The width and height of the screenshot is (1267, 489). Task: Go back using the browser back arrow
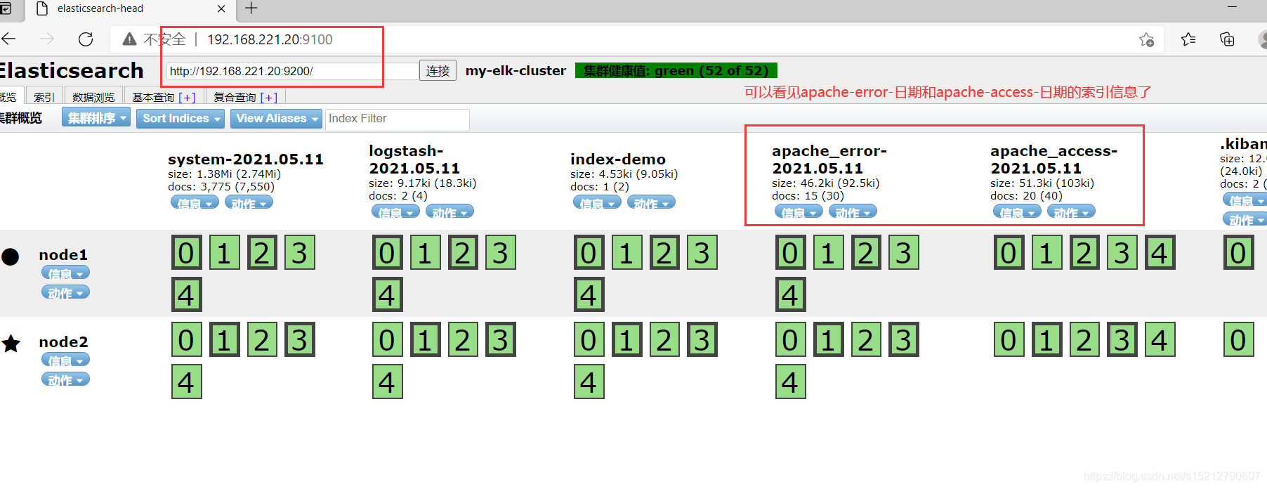coord(8,39)
